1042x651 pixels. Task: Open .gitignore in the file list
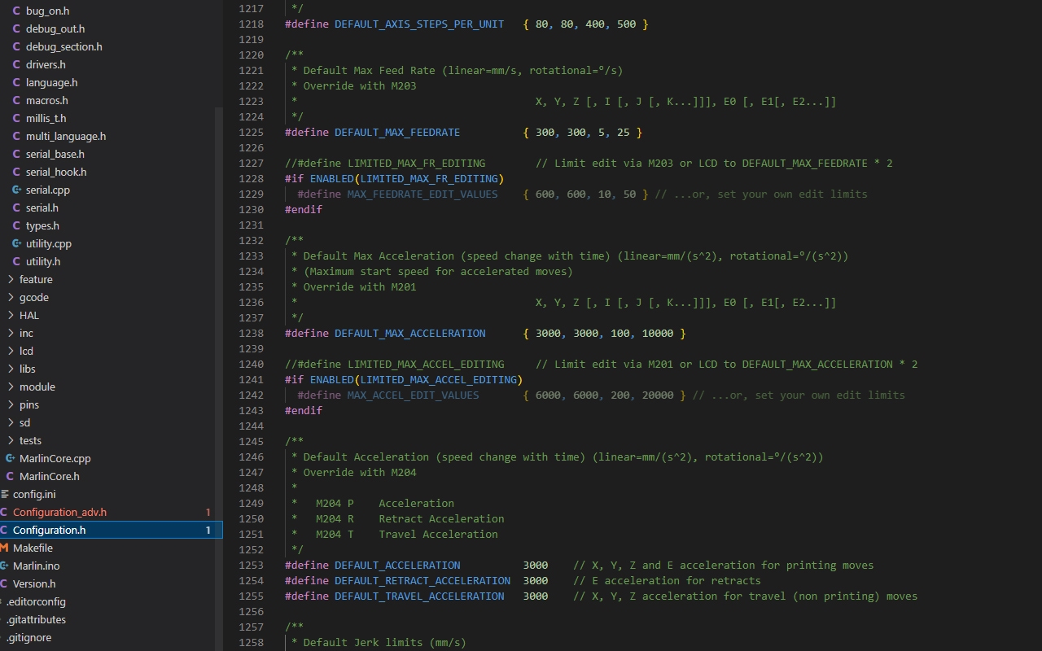click(x=28, y=637)
